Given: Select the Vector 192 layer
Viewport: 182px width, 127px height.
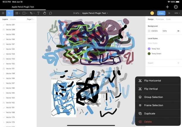Looking at the screenshot, I should 18,64.
